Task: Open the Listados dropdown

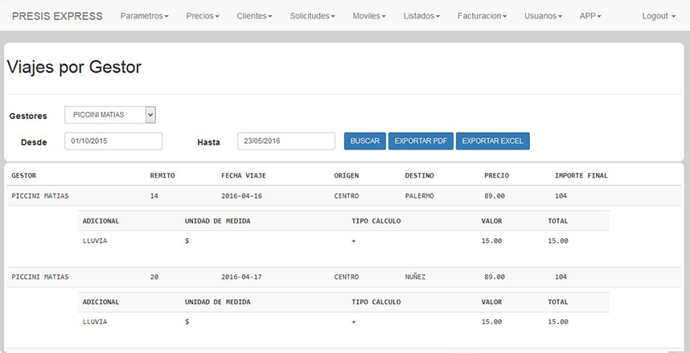Action: pos(421,16)
